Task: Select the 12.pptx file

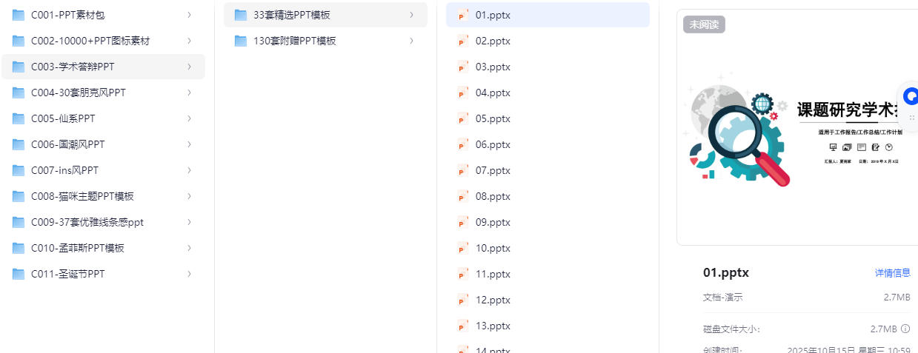Action: click(x=493, y=300)
